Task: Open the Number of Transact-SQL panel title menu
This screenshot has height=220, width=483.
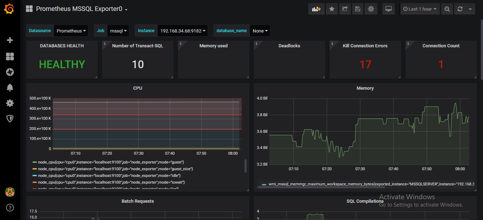Action: [x=138, y=46]
